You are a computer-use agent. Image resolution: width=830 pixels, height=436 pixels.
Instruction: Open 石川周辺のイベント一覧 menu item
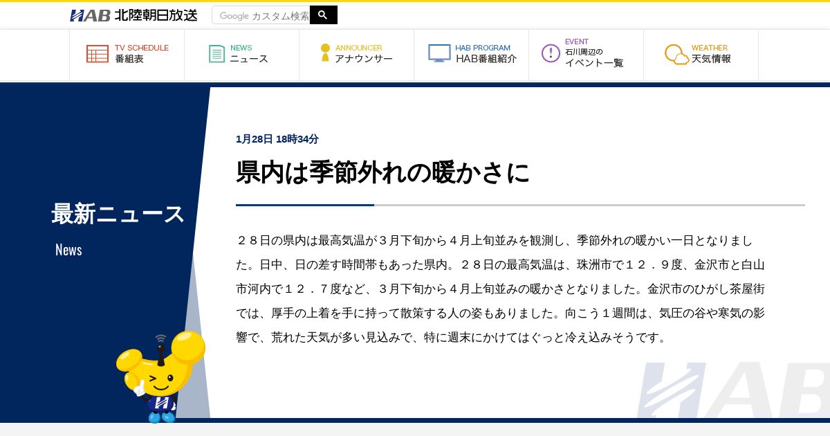click(587, 55)
